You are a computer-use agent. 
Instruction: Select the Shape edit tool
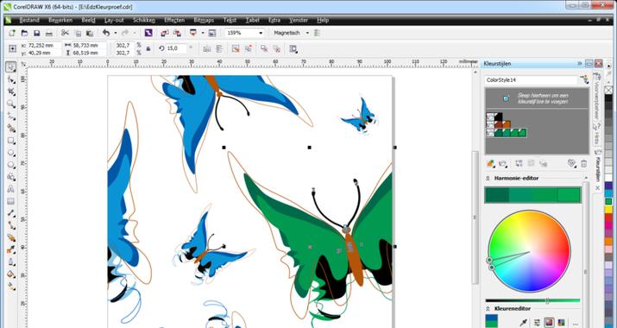(x=11, y=79)
